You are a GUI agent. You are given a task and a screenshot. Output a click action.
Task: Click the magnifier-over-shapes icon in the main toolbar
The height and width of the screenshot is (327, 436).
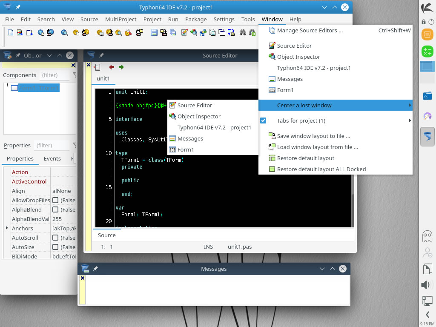tap(194, 32)
